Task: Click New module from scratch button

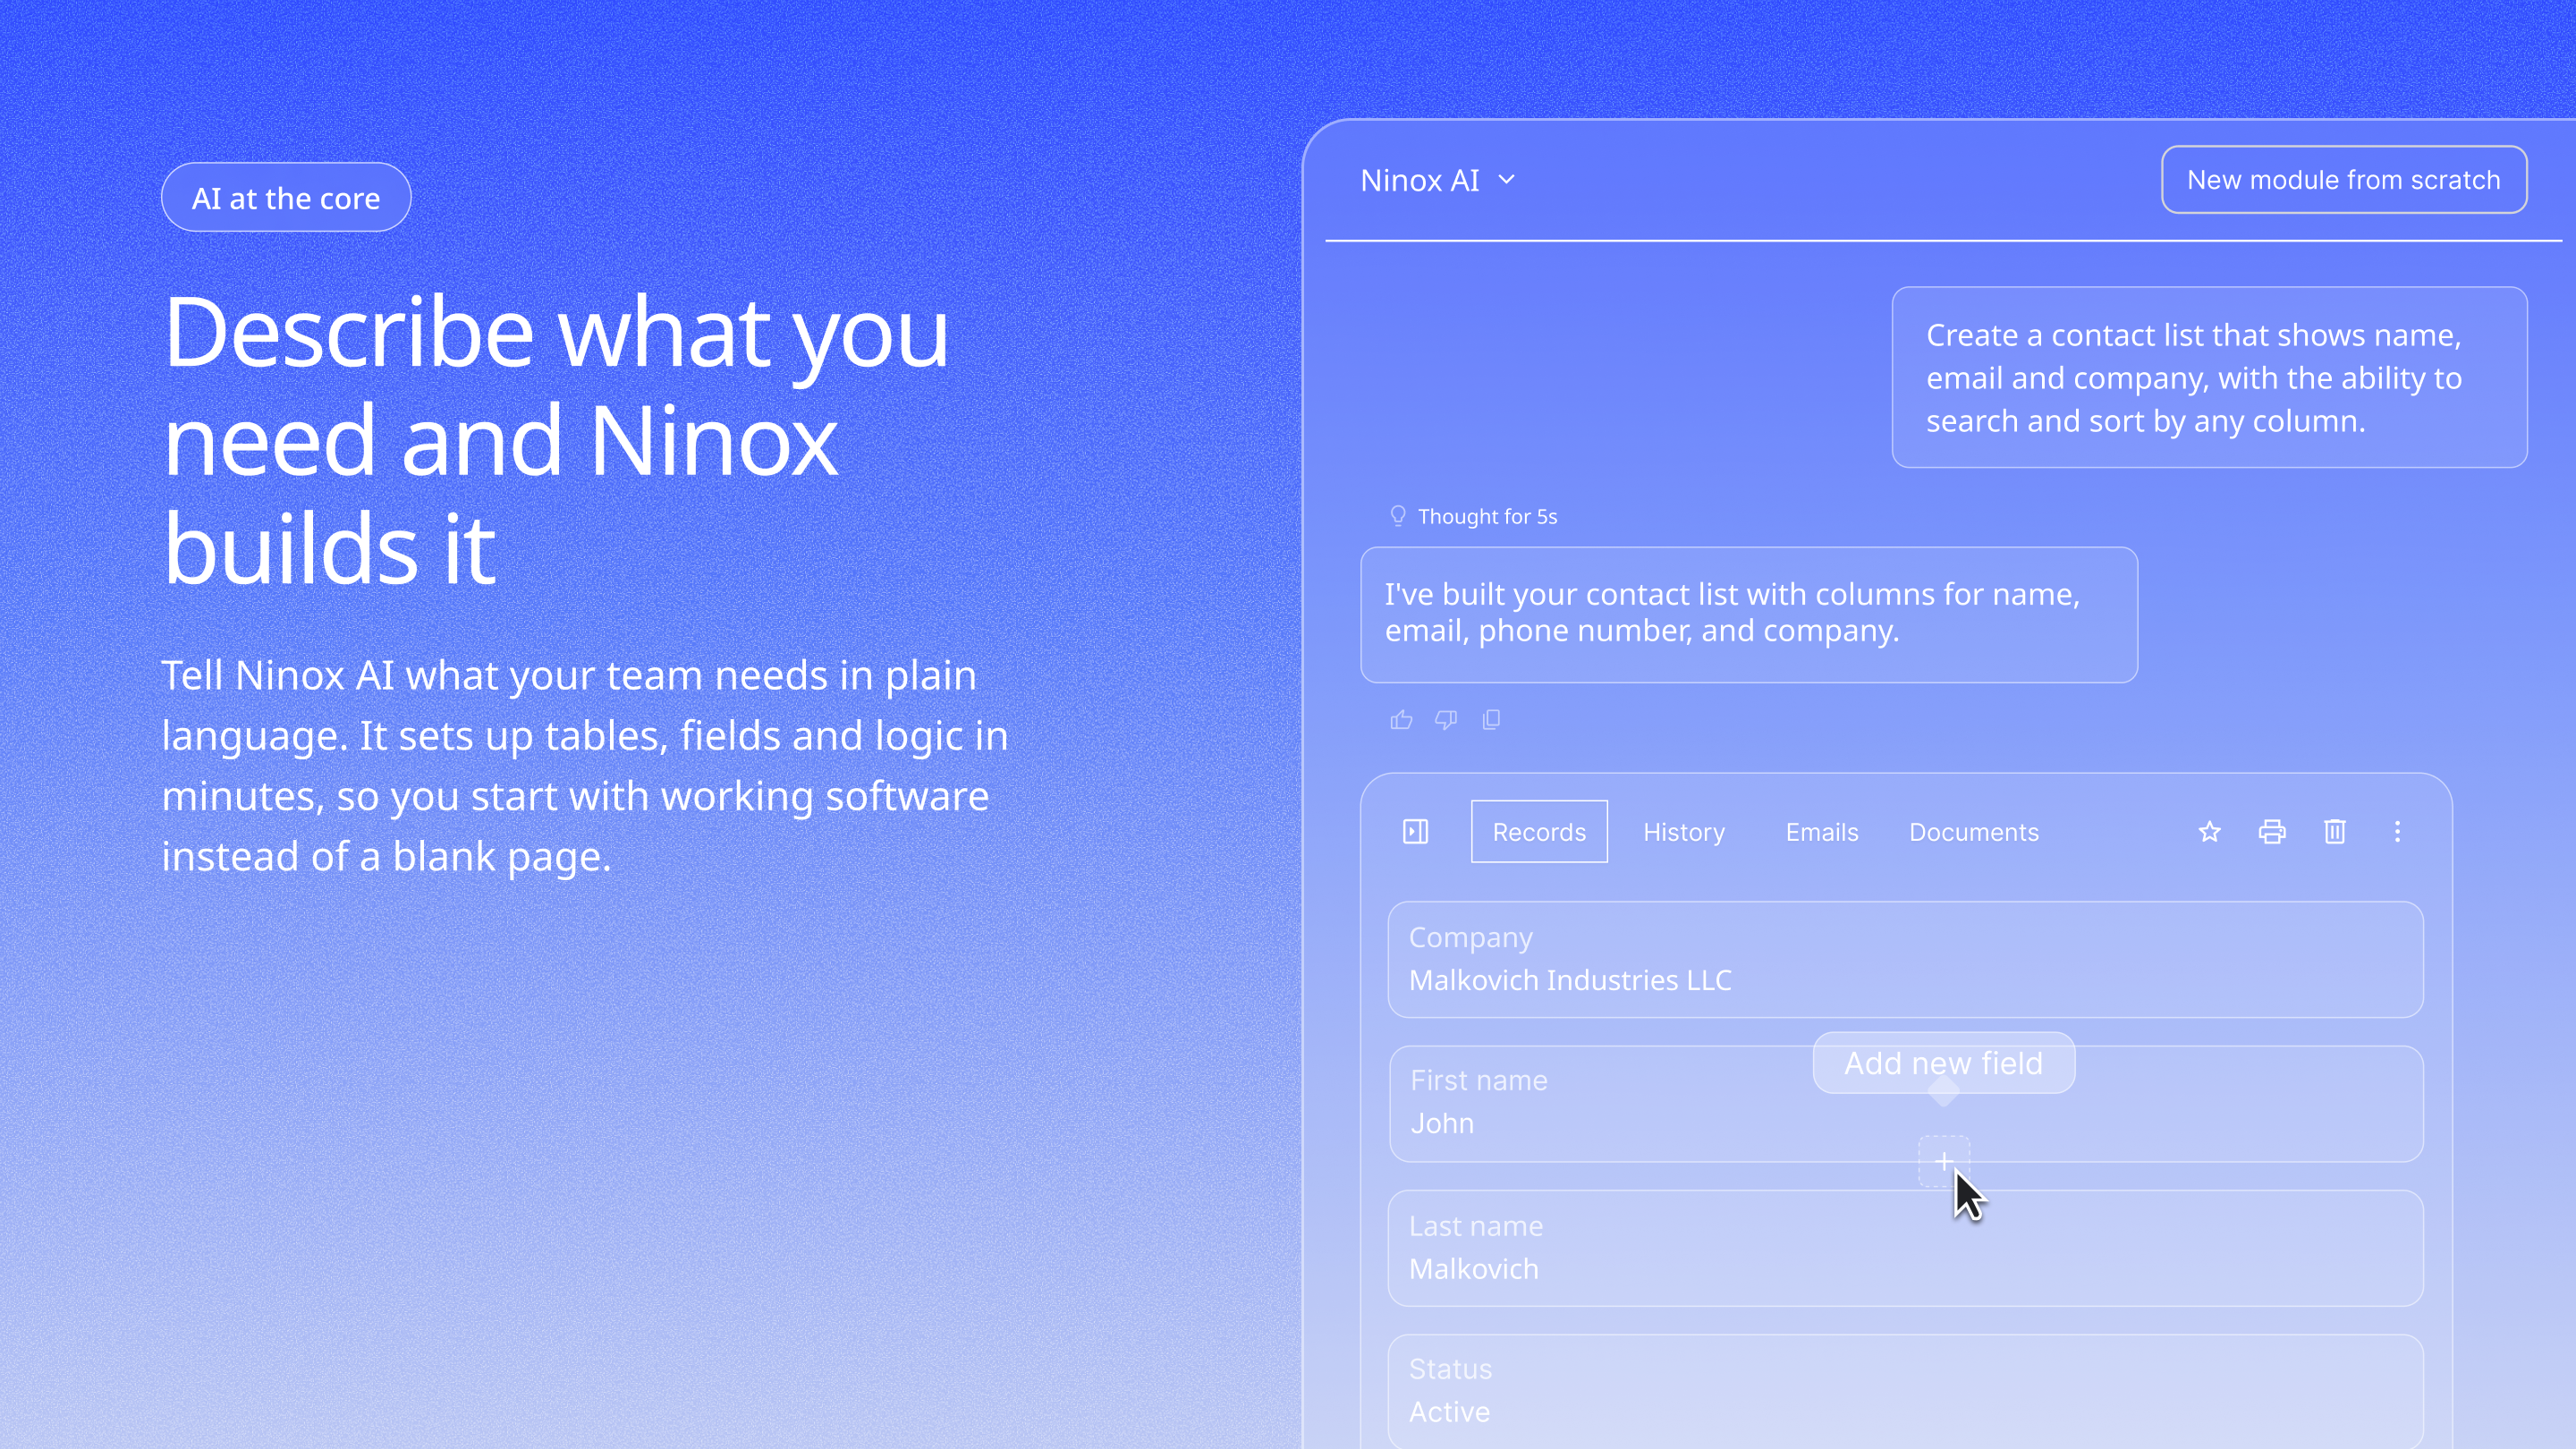Action: [2344, 180]
